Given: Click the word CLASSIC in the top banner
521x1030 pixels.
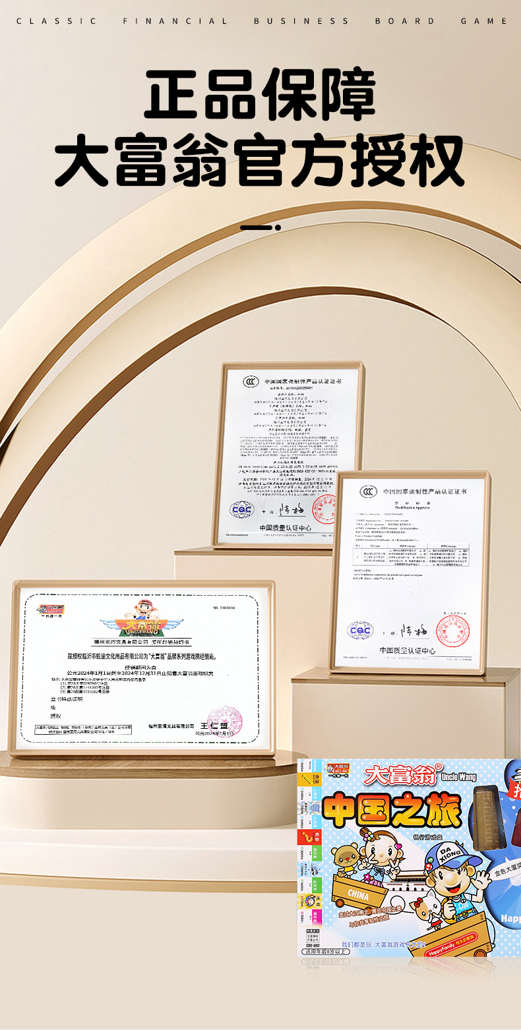Looking at the screenshot, I should (57, 21).
